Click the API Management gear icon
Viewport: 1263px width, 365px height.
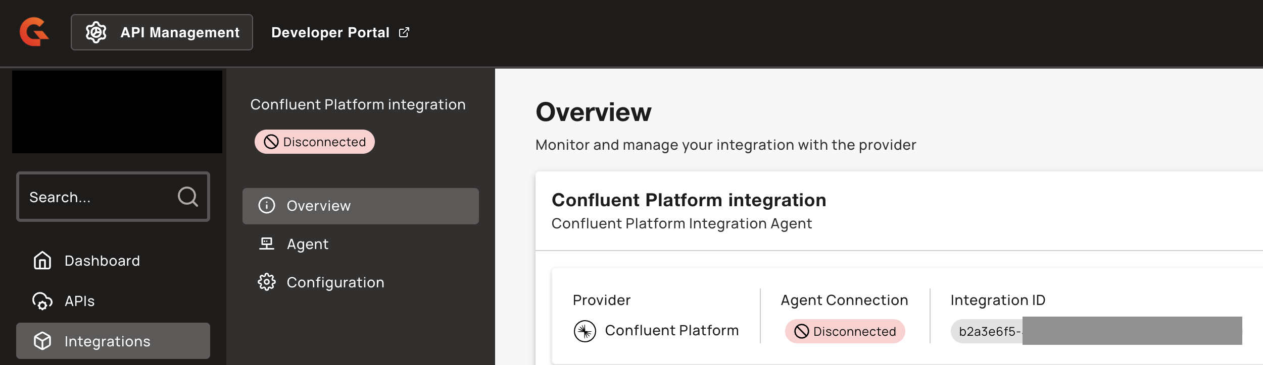click(96, 32)
